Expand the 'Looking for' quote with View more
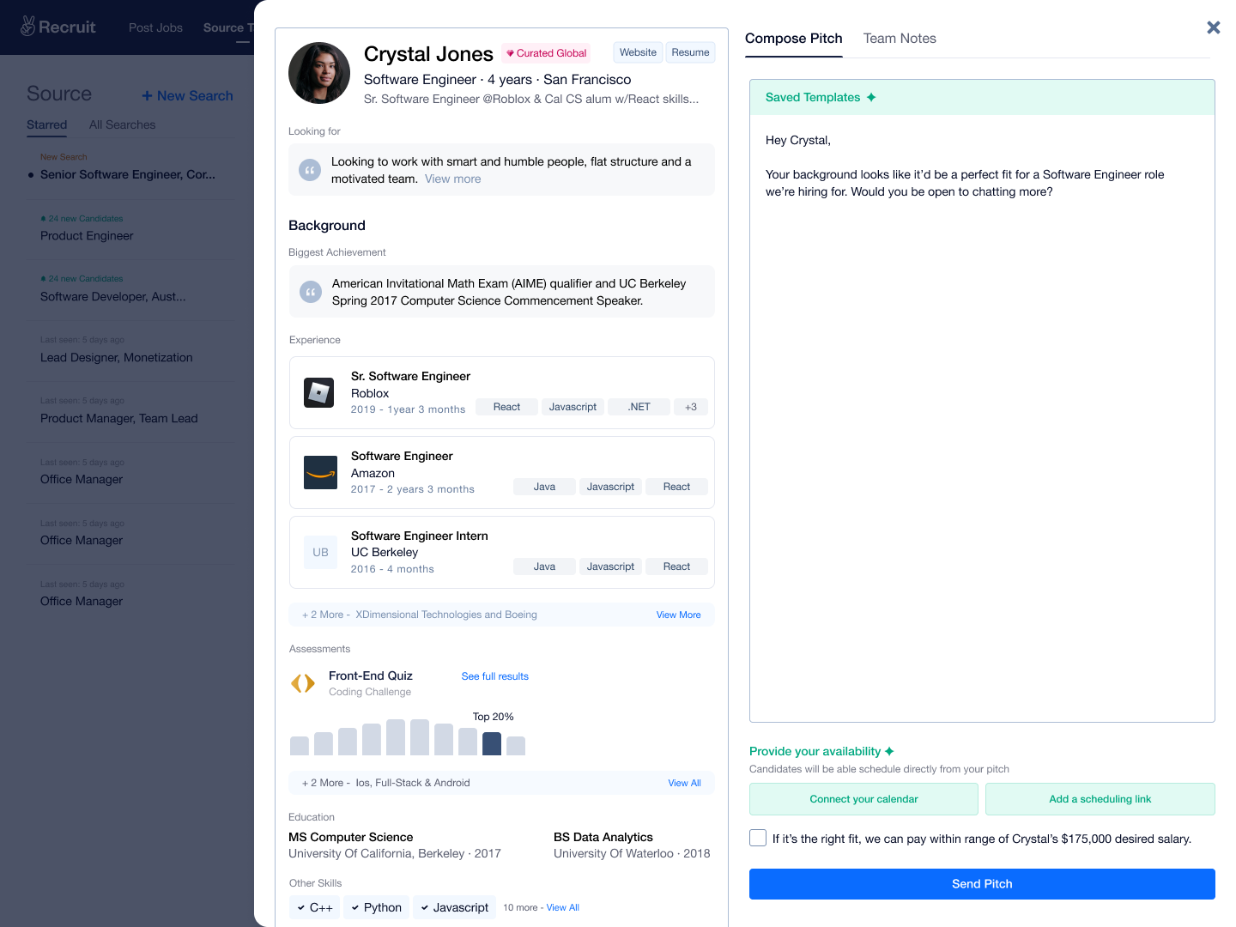Screen dimensions: 1236x927 click(x=452, y=179)
